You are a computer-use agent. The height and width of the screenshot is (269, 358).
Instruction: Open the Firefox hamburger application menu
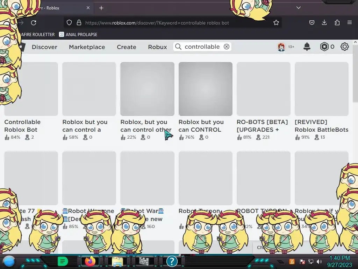point(349,22)
